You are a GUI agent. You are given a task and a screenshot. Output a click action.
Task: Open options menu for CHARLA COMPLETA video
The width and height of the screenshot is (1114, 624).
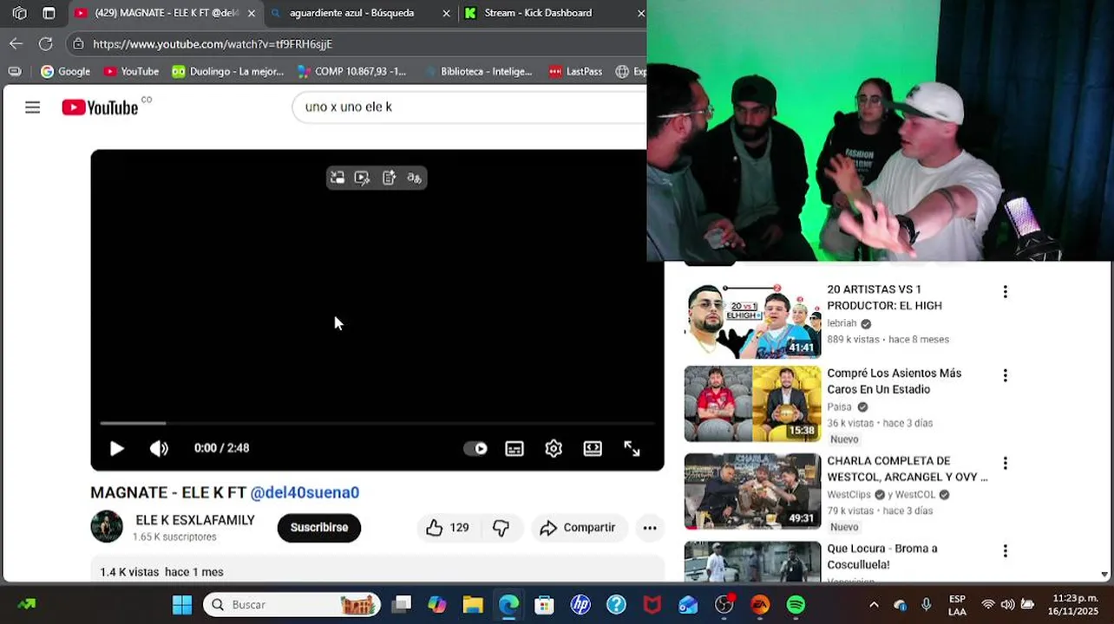[x=1006, y=464]
